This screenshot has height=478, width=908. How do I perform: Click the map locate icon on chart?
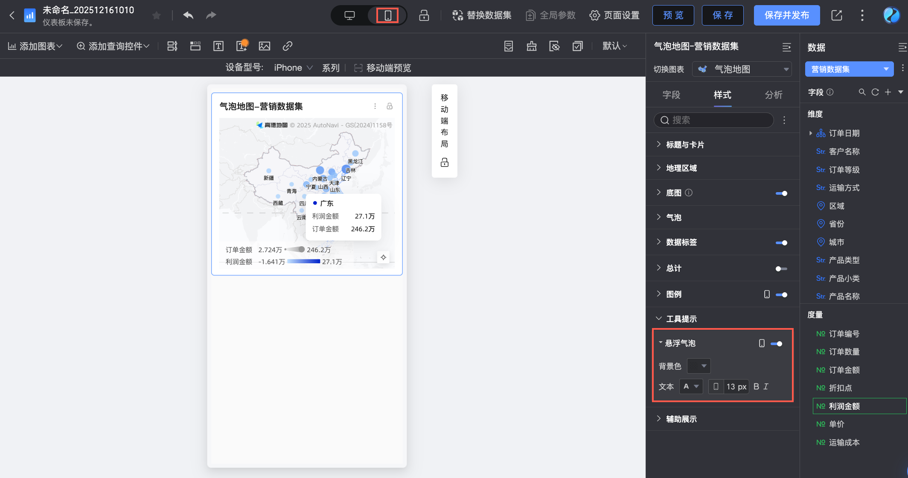click(x=383, y=257)
